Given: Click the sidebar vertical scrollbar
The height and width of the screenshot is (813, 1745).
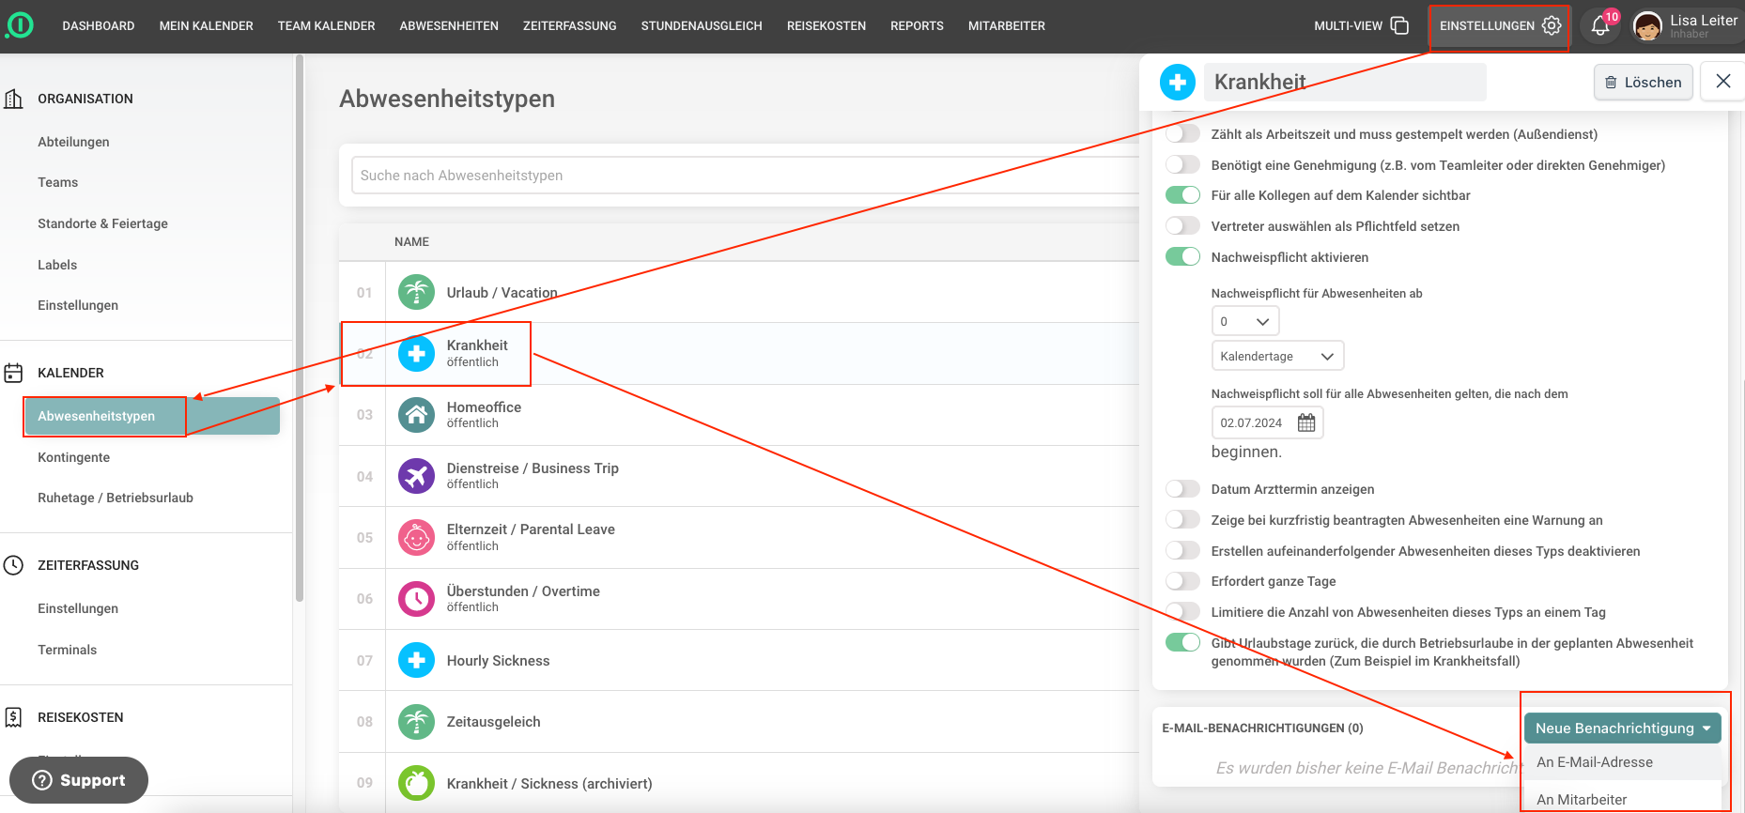Looking at the screenshot, I should tap(299, 329).
